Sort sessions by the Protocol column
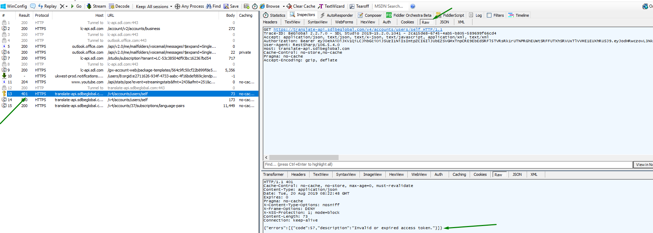The image size is (653, 233). point(42,15)
